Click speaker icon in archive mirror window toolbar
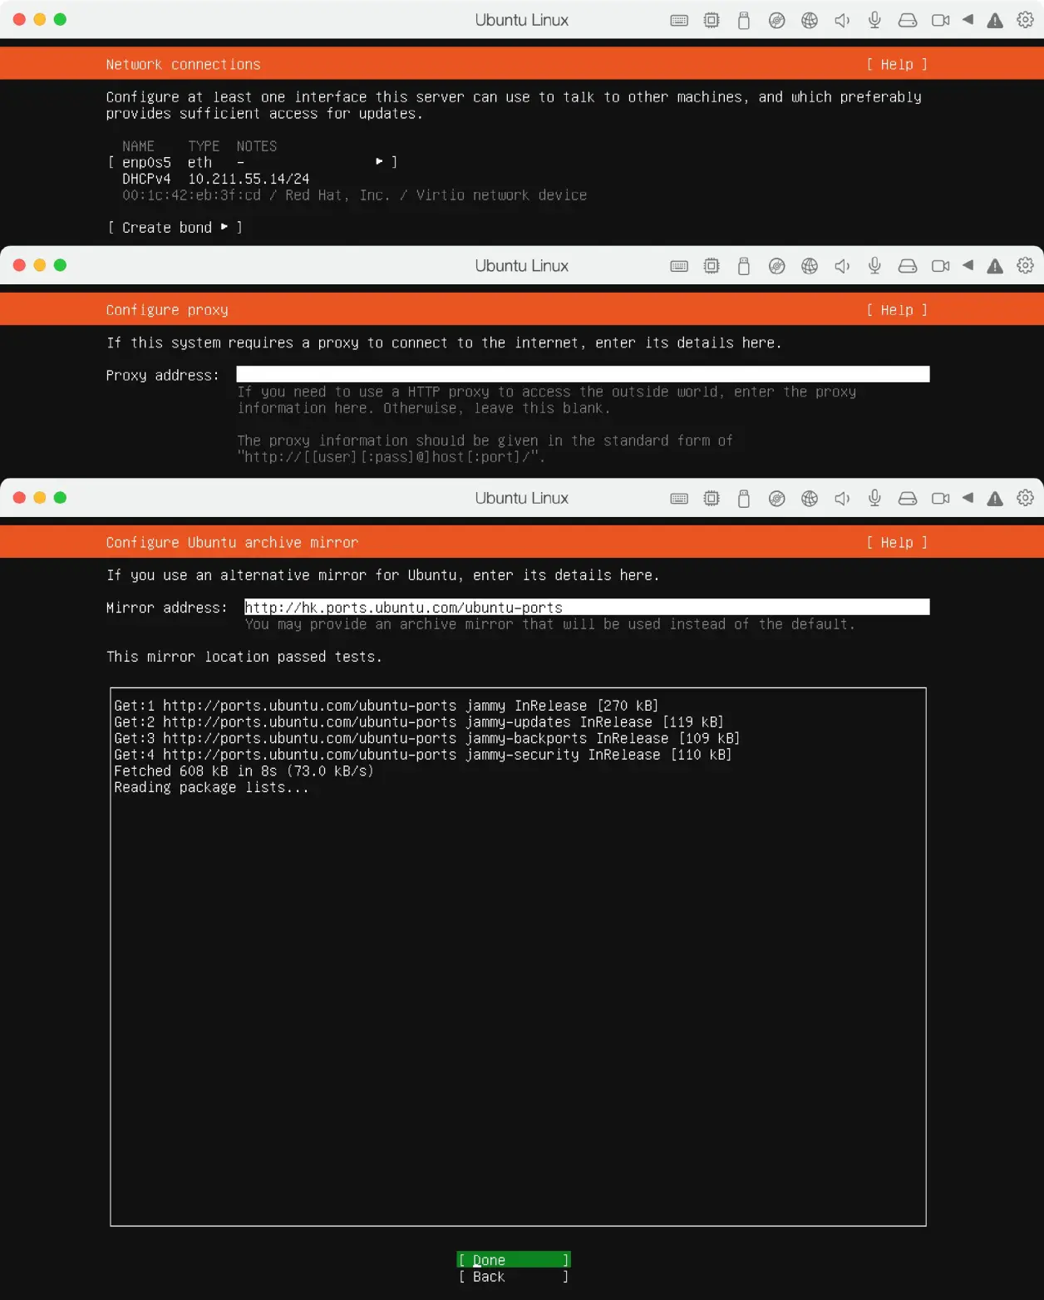This screenshot has height=1300, width=1044. [842, 499]
